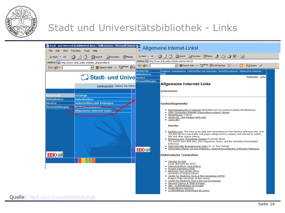This screenshot has width=285, height=213.
Task: Open Tools menu in left browser window
Action: [87, 51]
